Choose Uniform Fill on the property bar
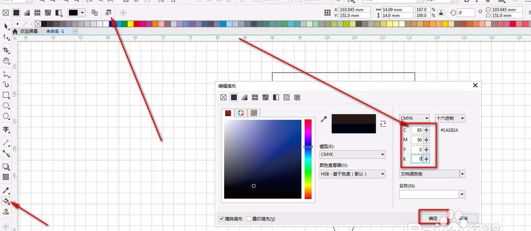Viewport: 531px width, 231px height. pos(16,13)
